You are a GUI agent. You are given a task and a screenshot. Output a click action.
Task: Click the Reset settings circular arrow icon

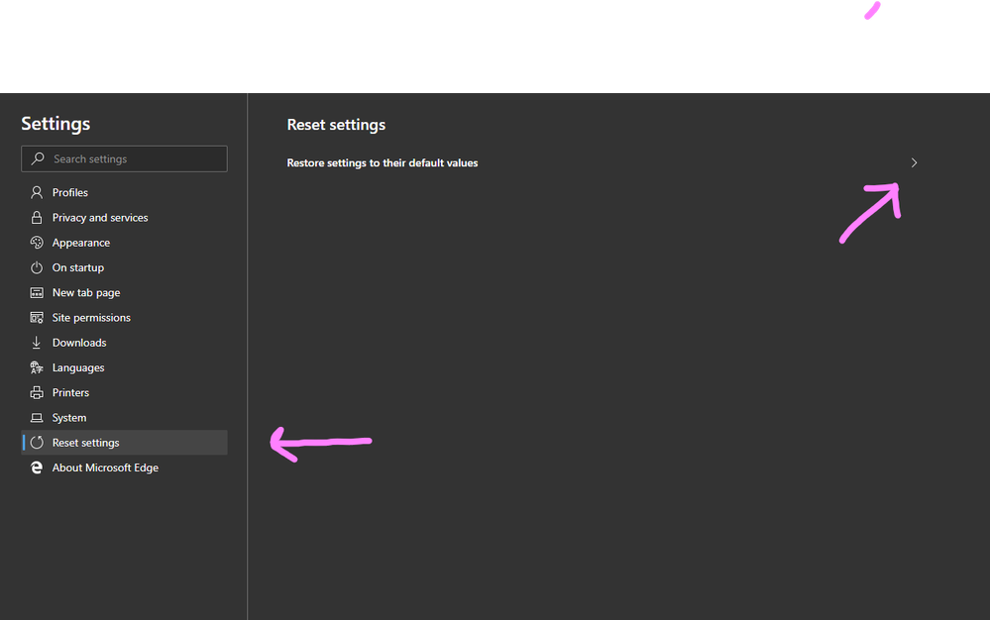37,443
